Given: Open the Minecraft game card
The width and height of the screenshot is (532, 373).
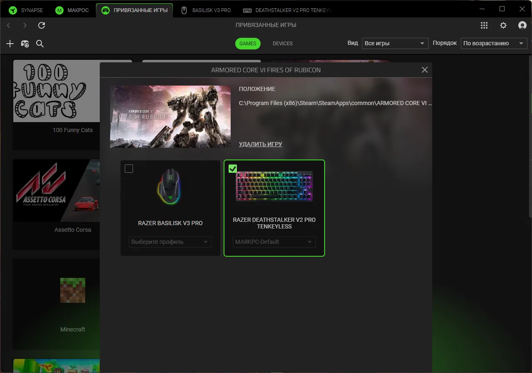Looking at the screenshot, I should (56, 304).
